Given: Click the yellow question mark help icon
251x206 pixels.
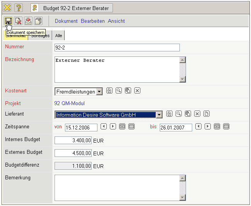Looking at the screenshot, I should point(19,8).
